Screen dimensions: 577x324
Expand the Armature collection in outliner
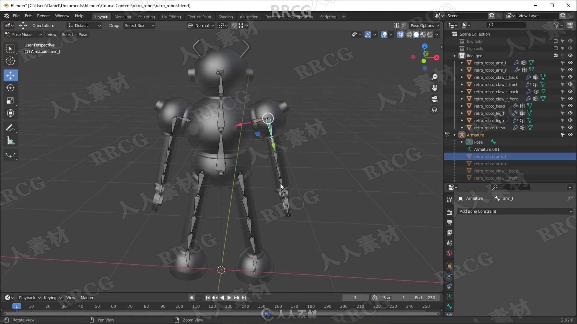click(455, 134)
